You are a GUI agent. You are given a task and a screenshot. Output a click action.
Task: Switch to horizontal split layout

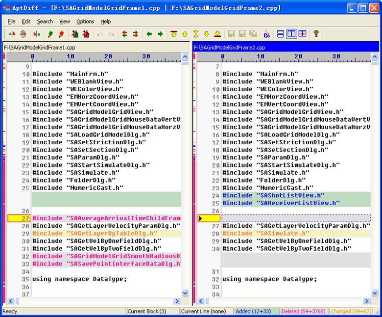281,34
